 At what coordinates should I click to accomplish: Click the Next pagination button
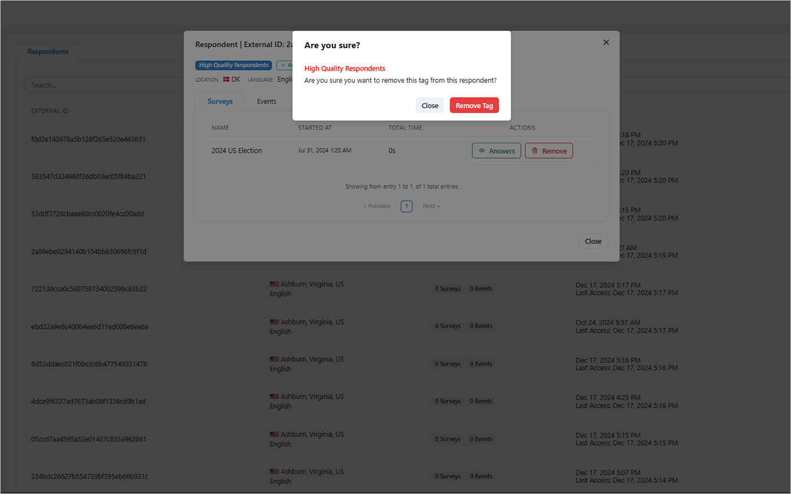[431, 206]
